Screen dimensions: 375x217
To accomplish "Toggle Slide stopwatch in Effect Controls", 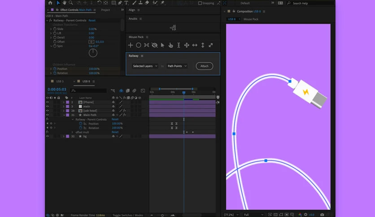I will [x=55, y=29].
